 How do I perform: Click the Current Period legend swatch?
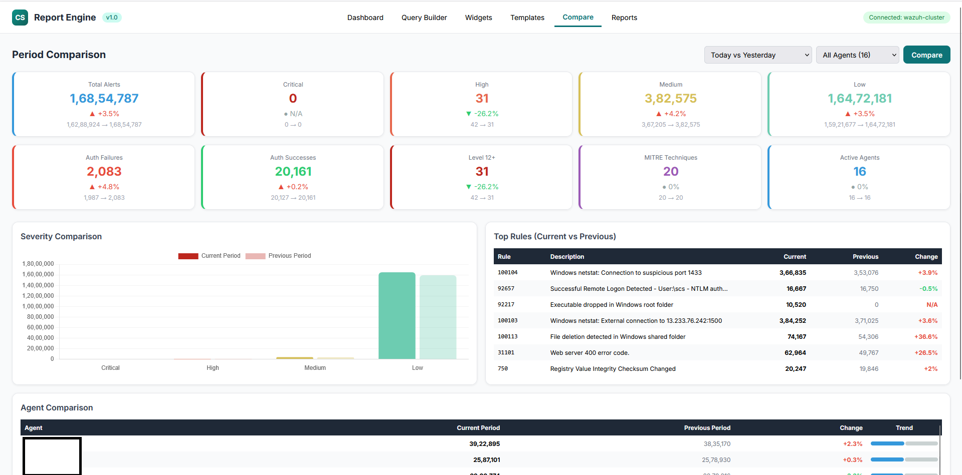tap(188, 256)
